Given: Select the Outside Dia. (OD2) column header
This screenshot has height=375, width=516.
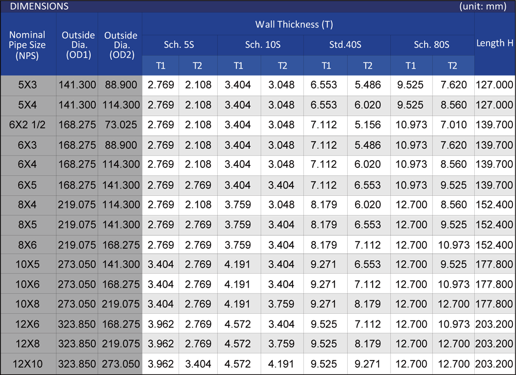Looking at the screenshot, I should (121, 45).
